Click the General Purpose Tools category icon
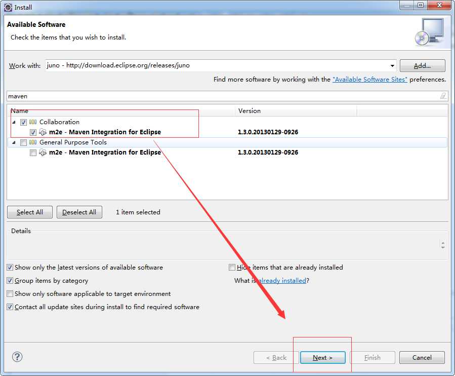Screen dimensions: 455x376 point(33,142)
